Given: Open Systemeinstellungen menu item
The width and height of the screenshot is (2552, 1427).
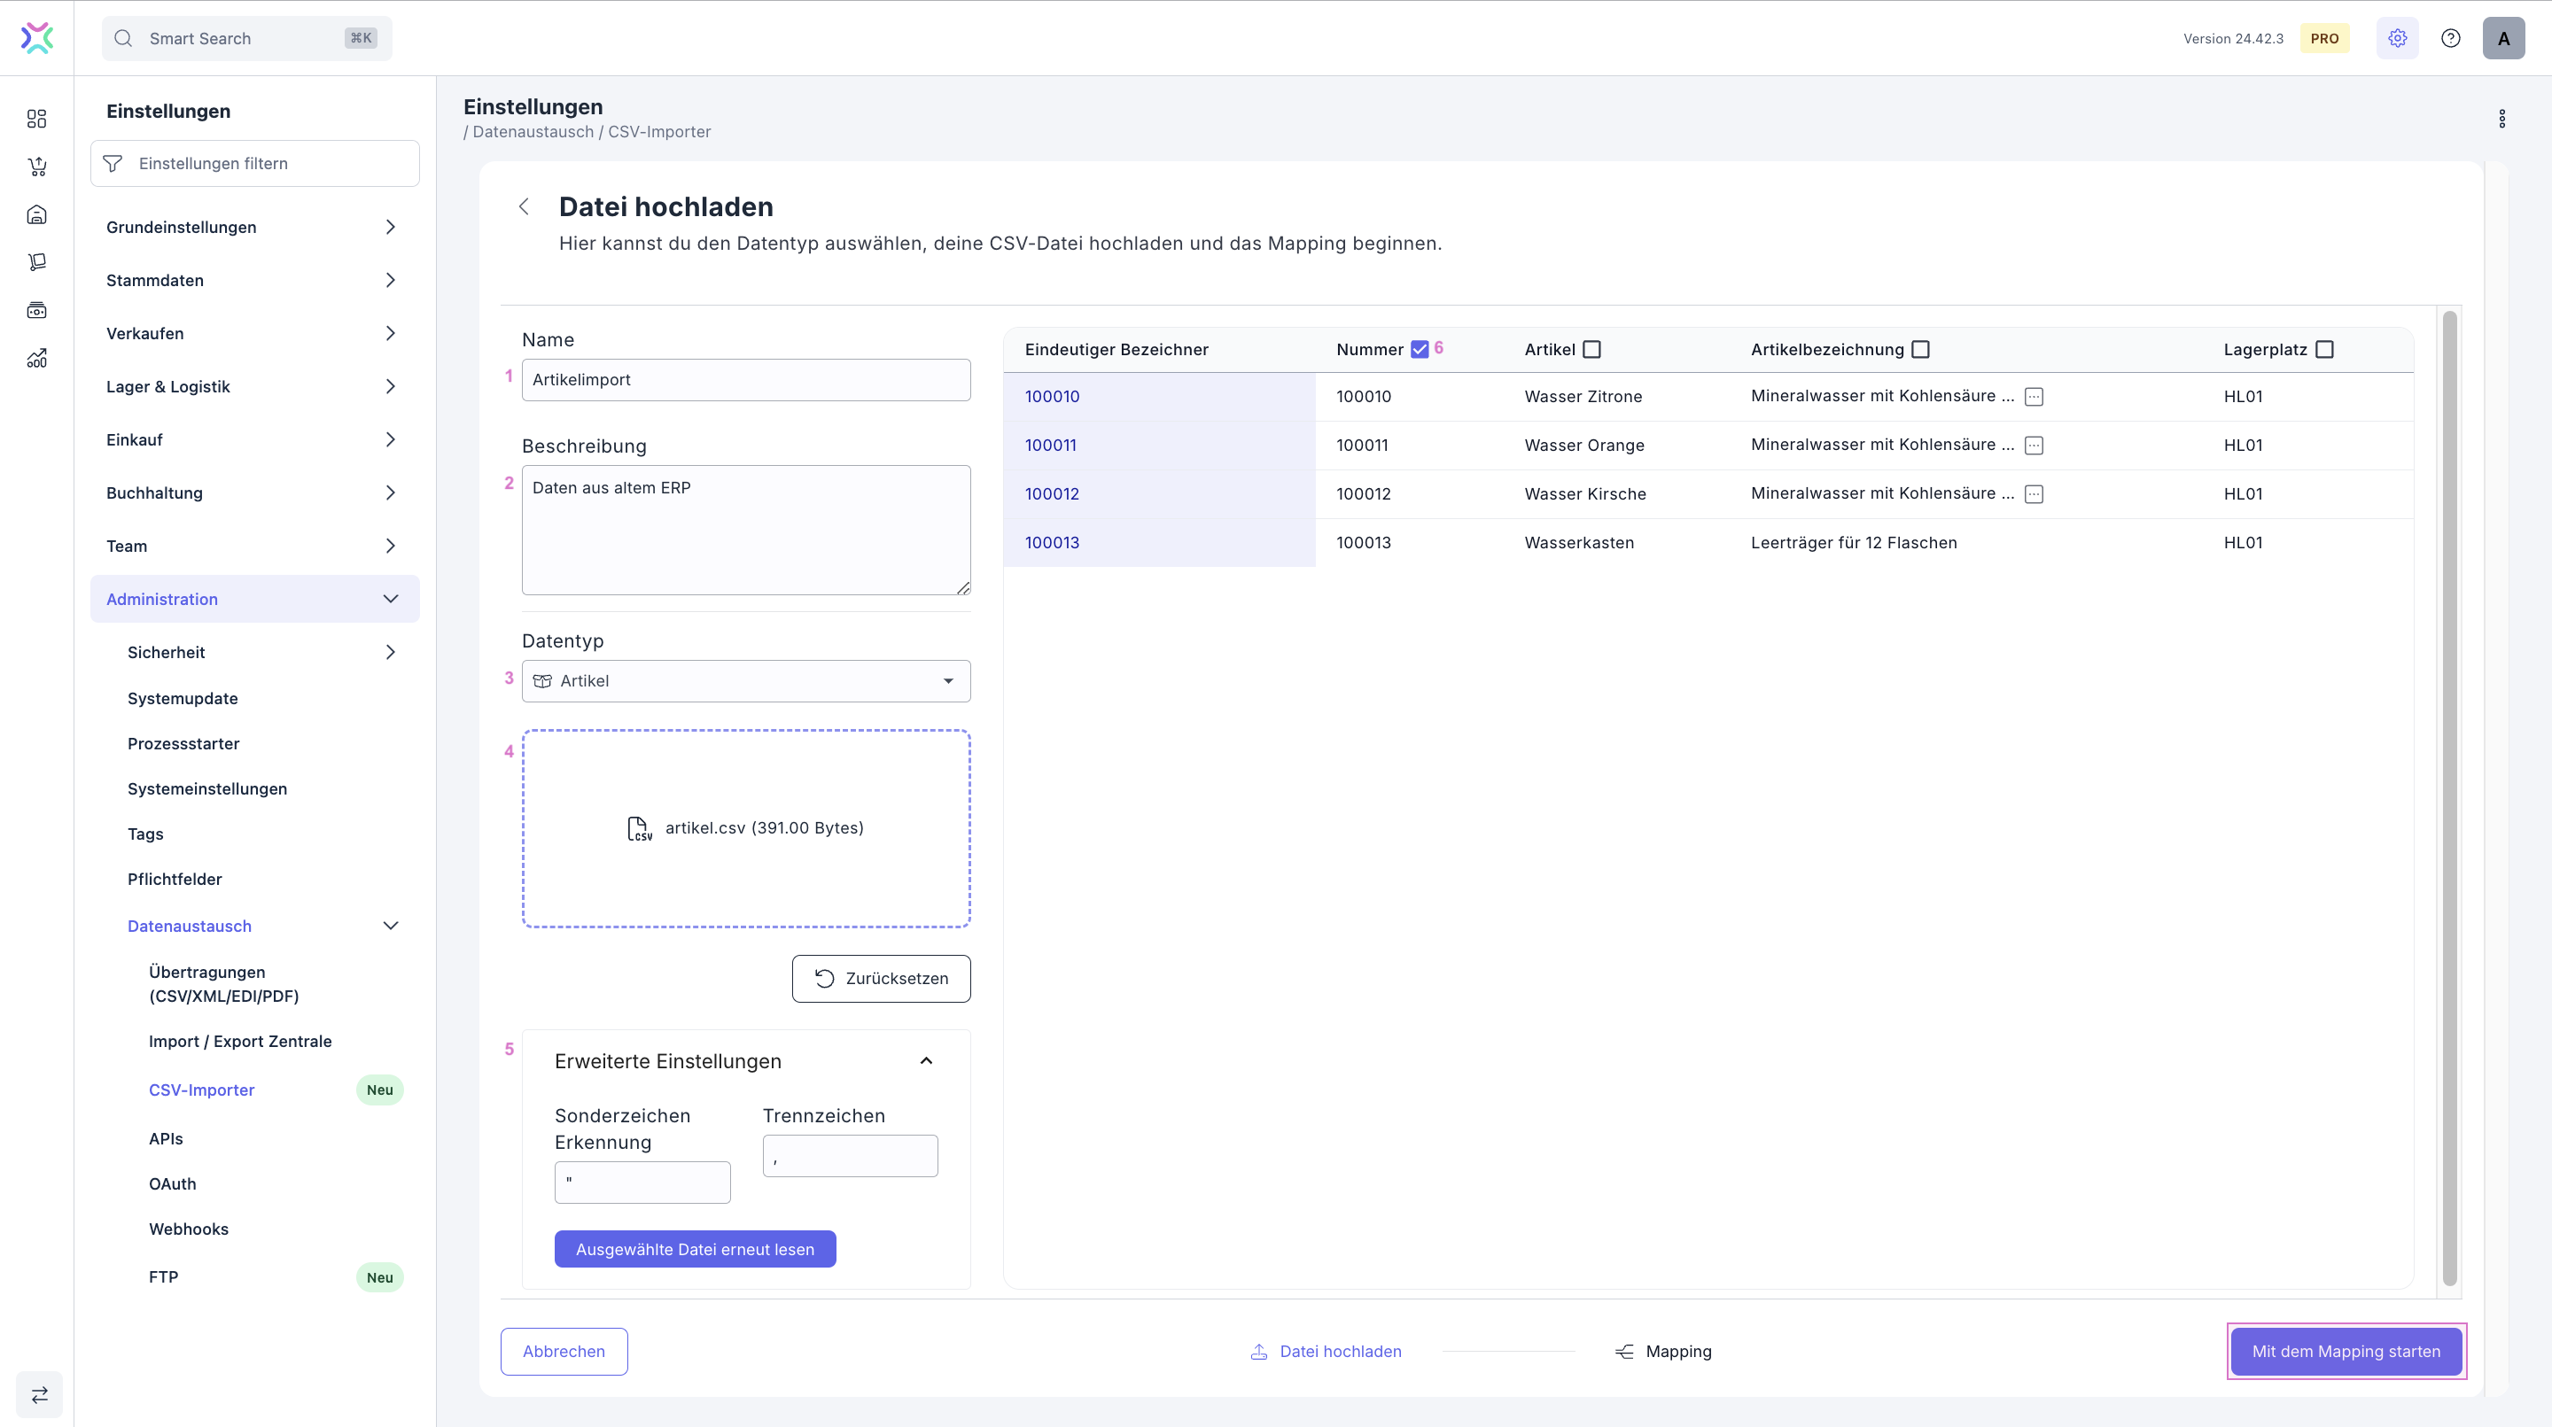Looking at the screenshot, I should point(207,789).
